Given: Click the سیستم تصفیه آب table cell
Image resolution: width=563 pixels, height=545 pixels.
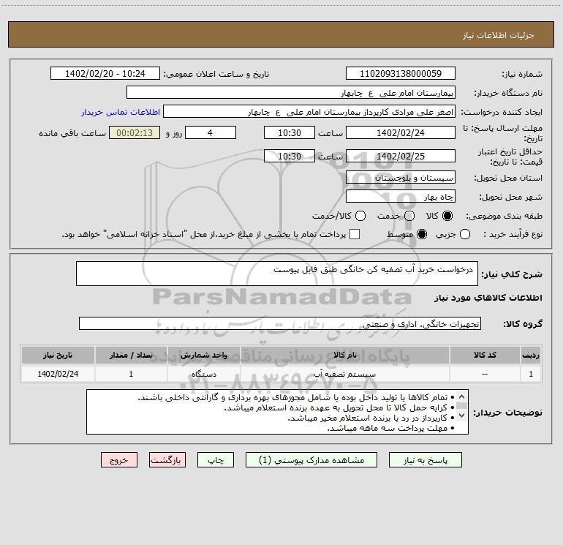Looking at the screenshot, I should 344,374.
